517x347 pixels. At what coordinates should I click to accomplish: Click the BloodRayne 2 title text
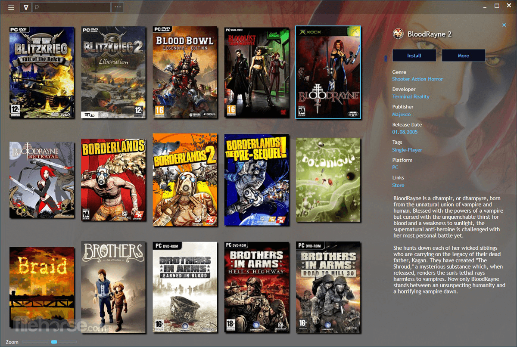[429, 34]
